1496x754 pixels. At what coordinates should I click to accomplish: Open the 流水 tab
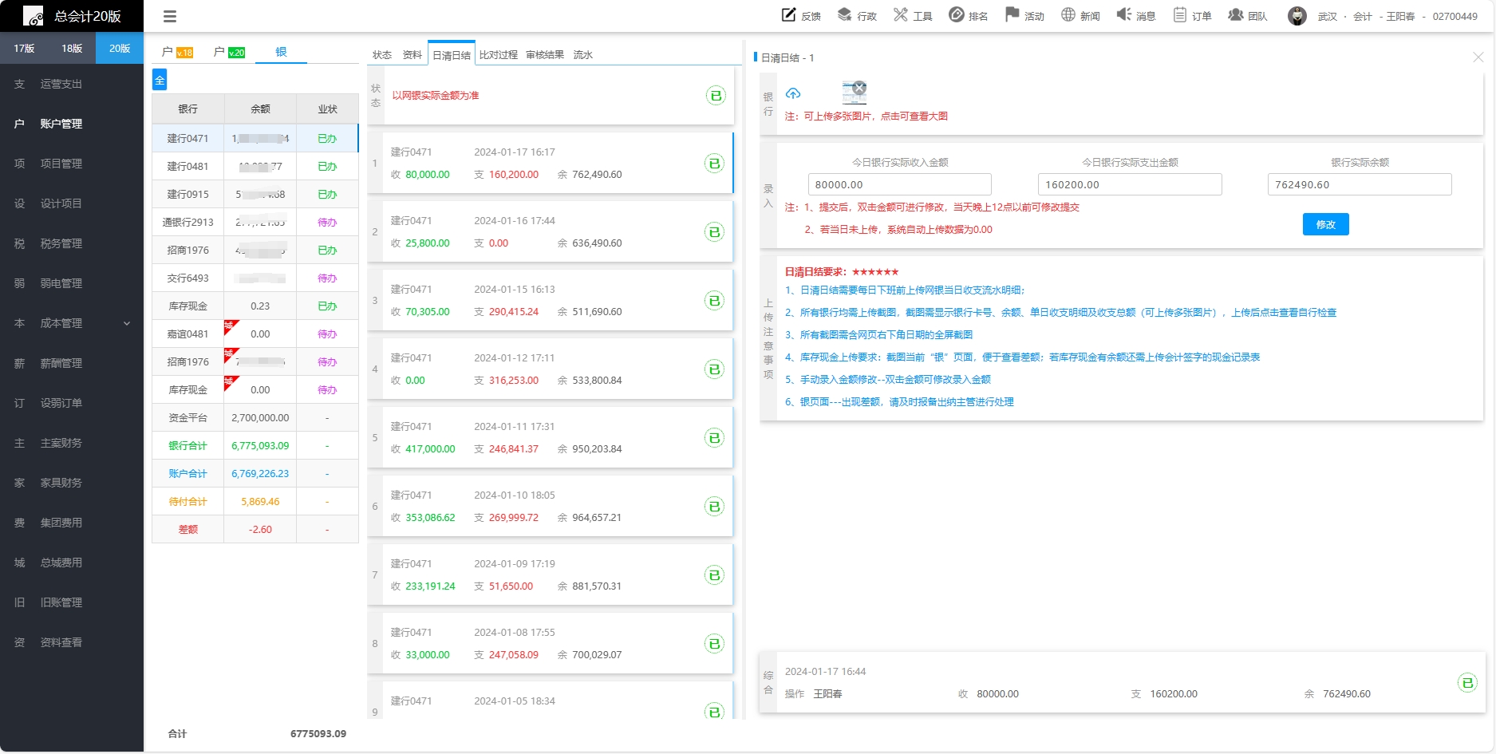click(583, 55)
